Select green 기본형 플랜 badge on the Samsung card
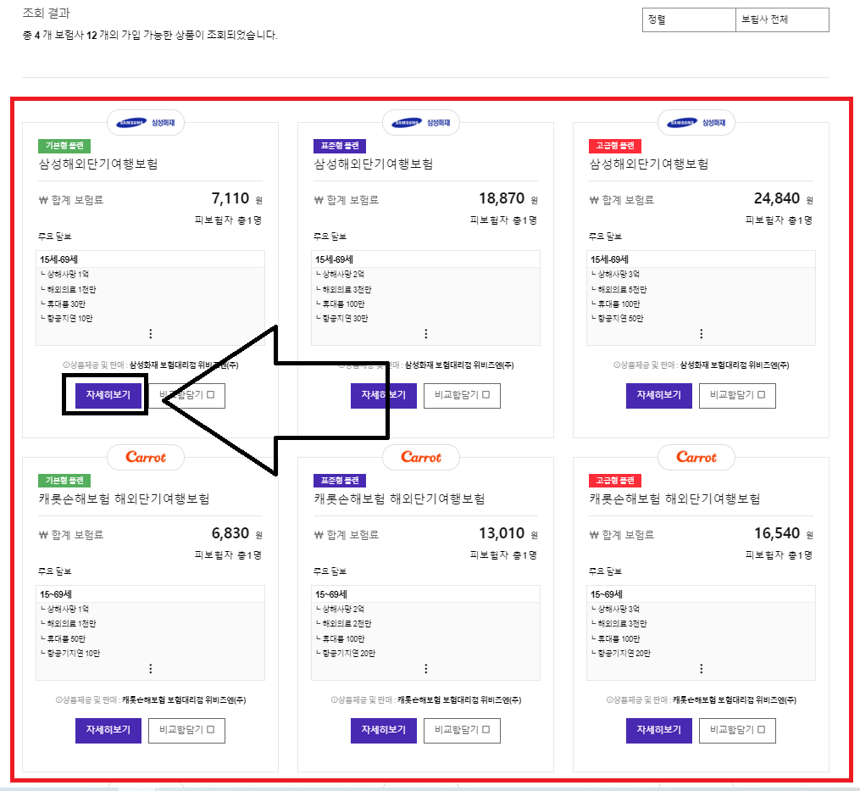 click(x=64, y=146)
